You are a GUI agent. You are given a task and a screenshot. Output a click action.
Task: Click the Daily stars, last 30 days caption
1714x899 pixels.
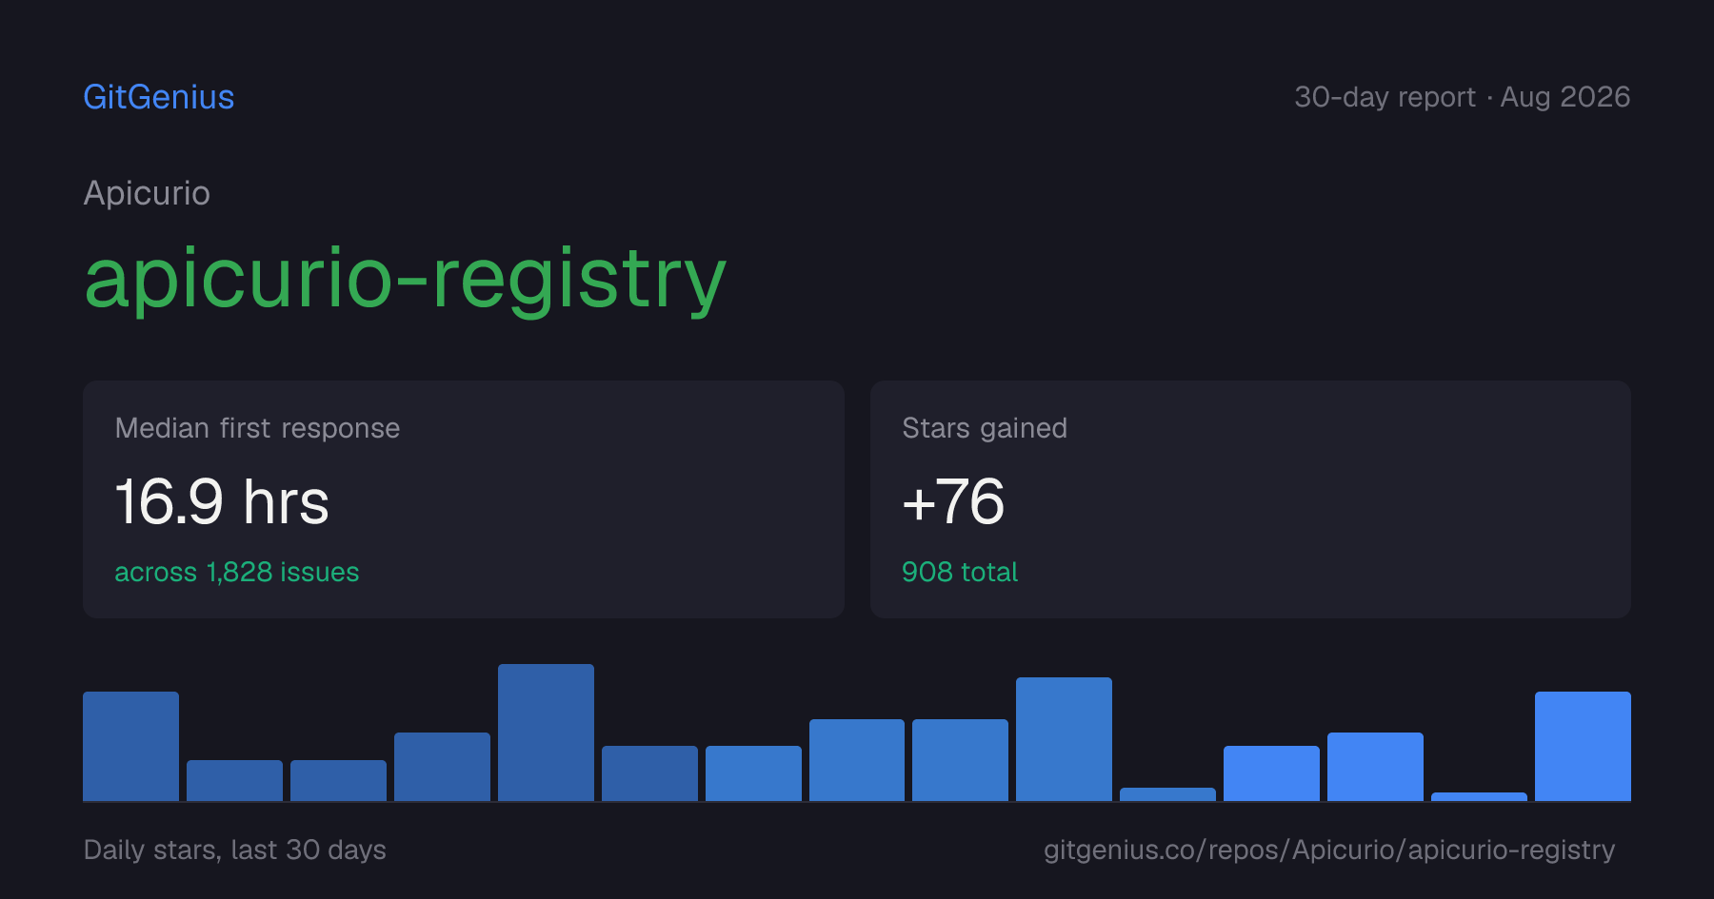[235, 850]
